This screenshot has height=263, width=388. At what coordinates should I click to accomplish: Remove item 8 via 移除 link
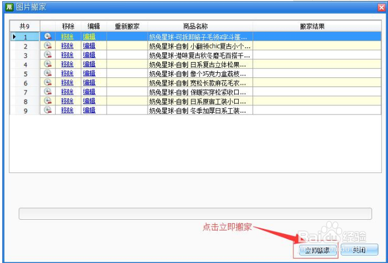(67, 101)
